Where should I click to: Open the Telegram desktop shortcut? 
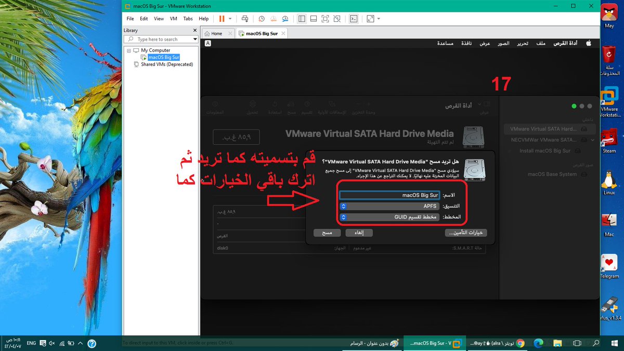point(609,266)
